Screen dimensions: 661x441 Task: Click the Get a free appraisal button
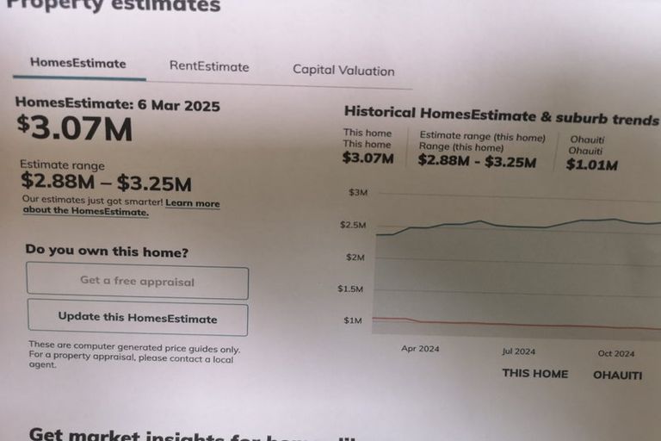pos(138,282)
